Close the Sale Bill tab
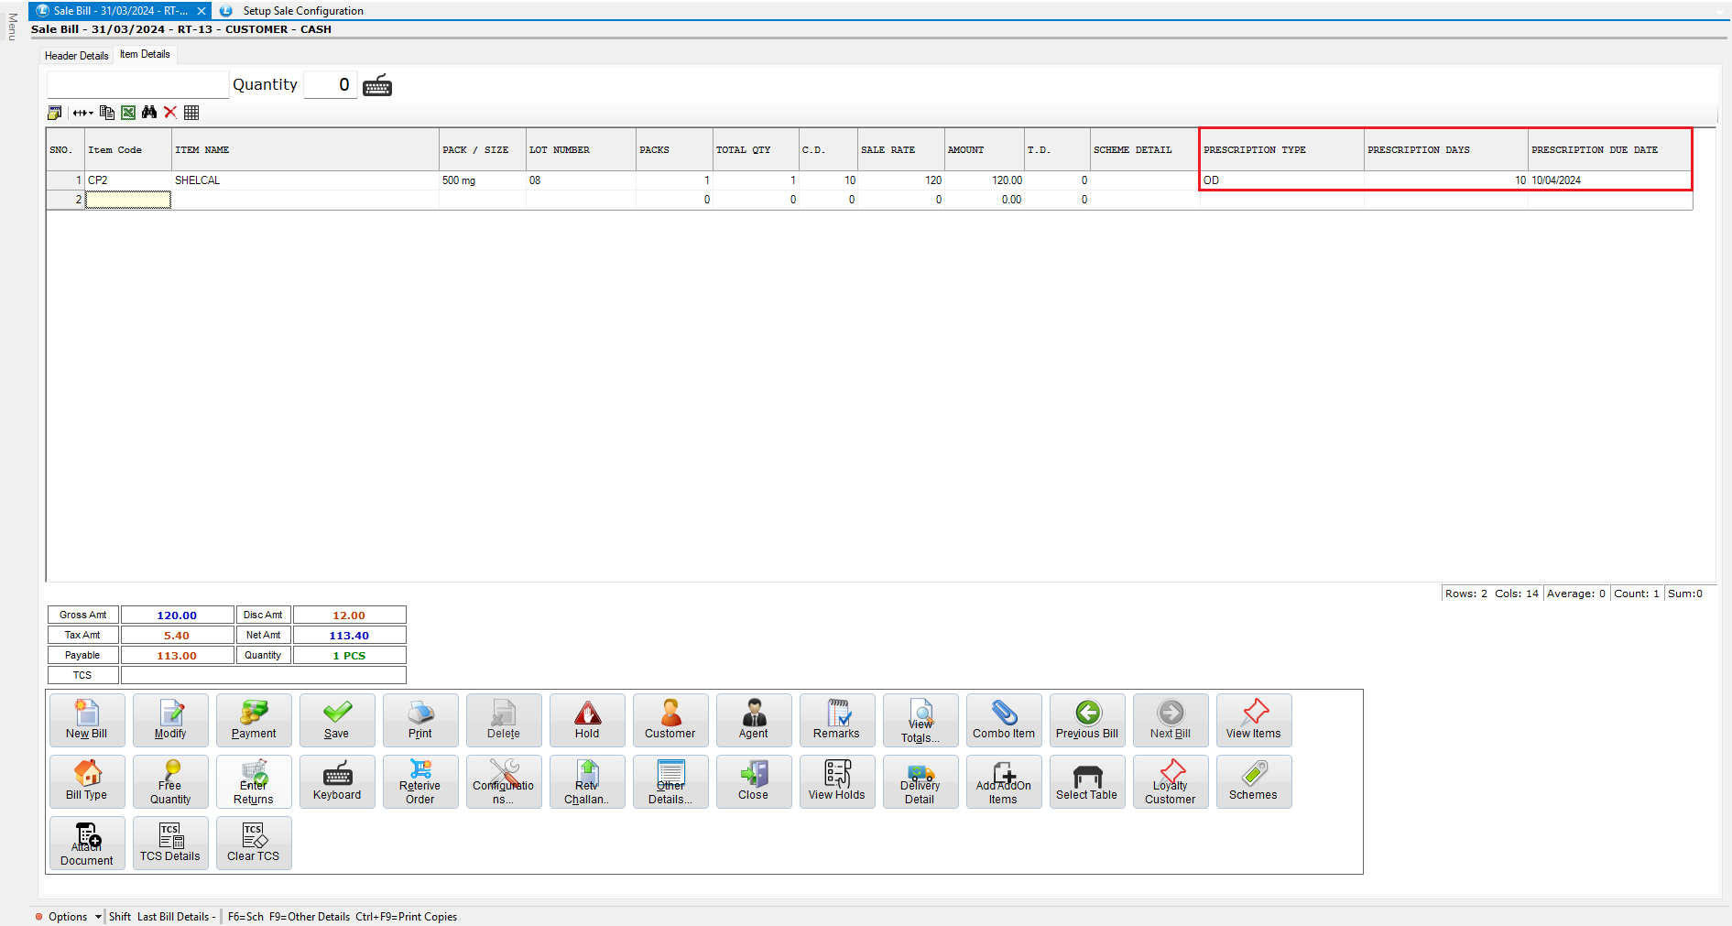This screenshot has width=1732, height=926. coord(202,11)
